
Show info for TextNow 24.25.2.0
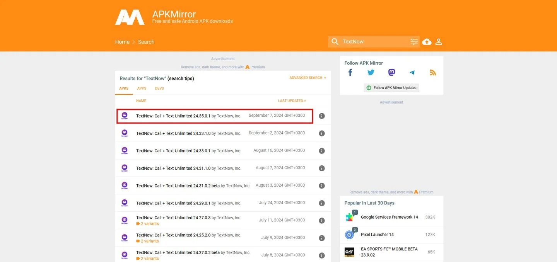(321, 238)
